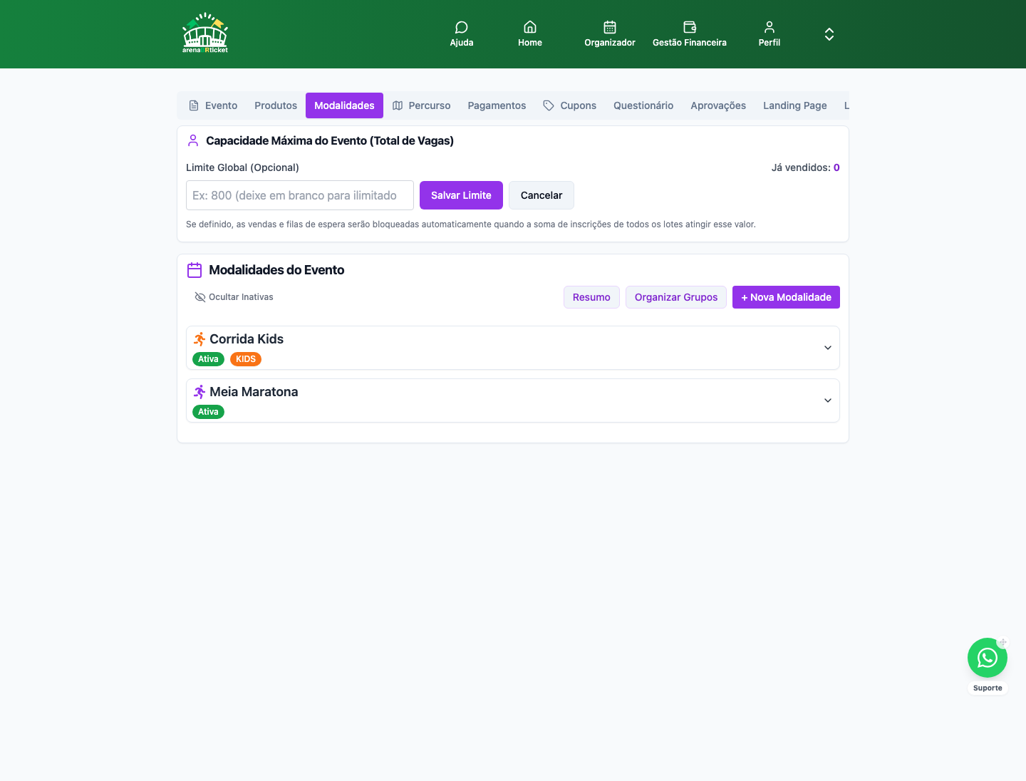Click the small move handle above WhatsApp button
Screen dimensions: 1026x781
click(1002, 643)
